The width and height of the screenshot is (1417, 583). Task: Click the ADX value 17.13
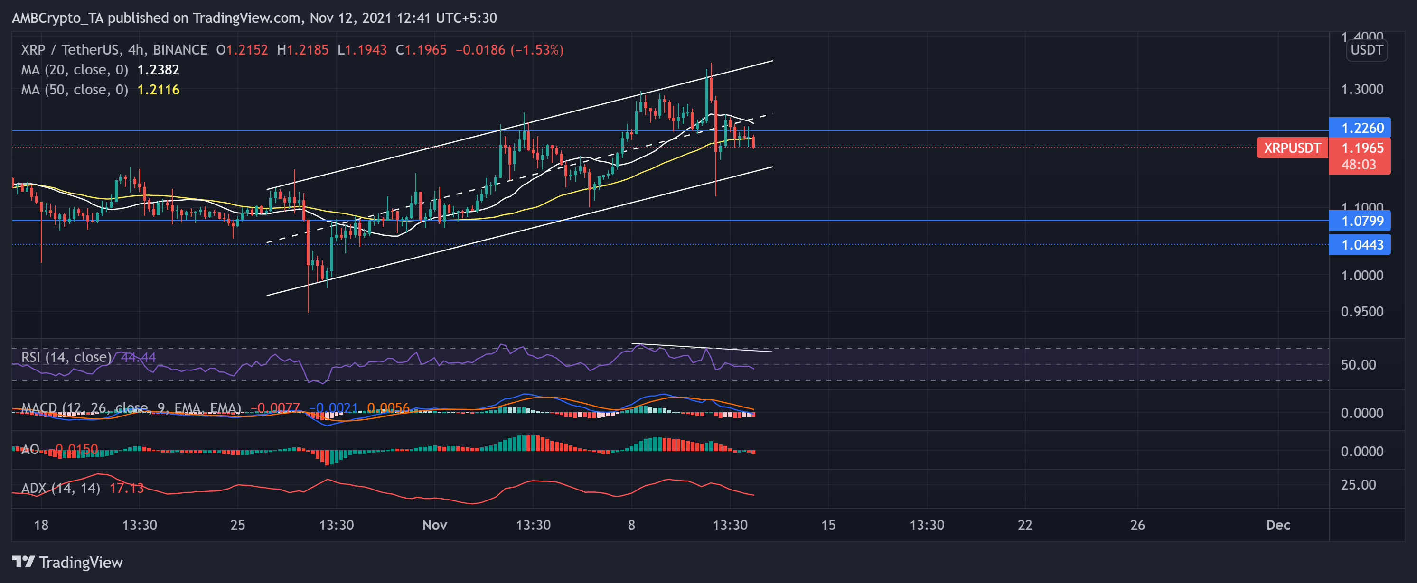[x=127, y=488]
